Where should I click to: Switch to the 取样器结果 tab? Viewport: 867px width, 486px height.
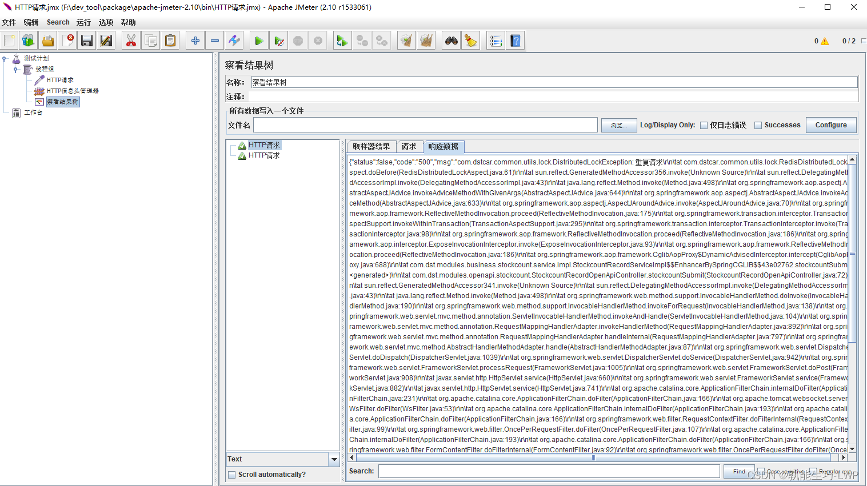371,147
